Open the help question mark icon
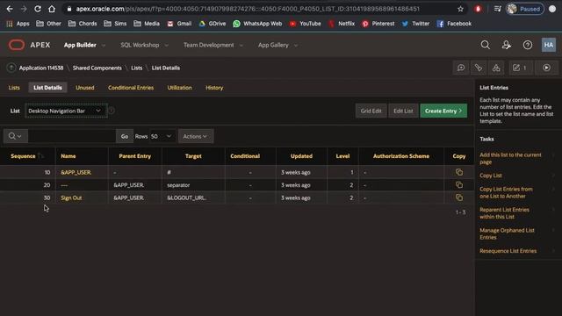Image resolution: width=562 pixels, height=316 pixels. pos(527,45)
